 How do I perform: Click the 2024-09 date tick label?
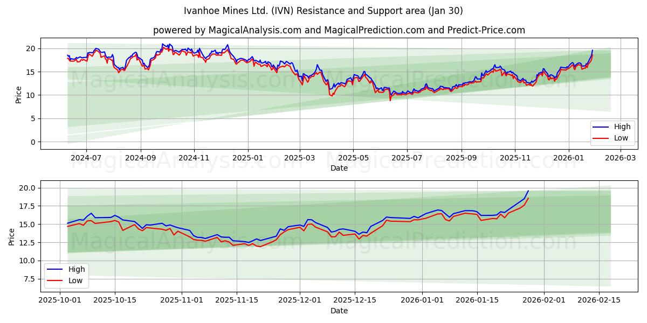141,158
